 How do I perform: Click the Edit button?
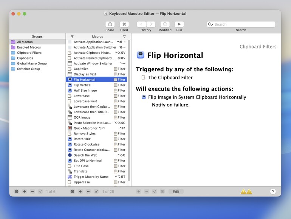tap(176, 192)
